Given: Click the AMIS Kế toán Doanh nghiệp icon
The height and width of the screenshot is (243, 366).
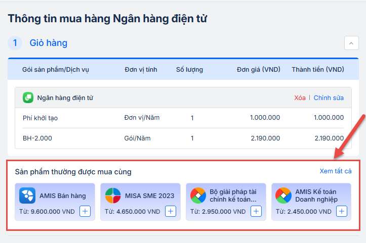Looking at the screenshot, I should tap(283, 196).
